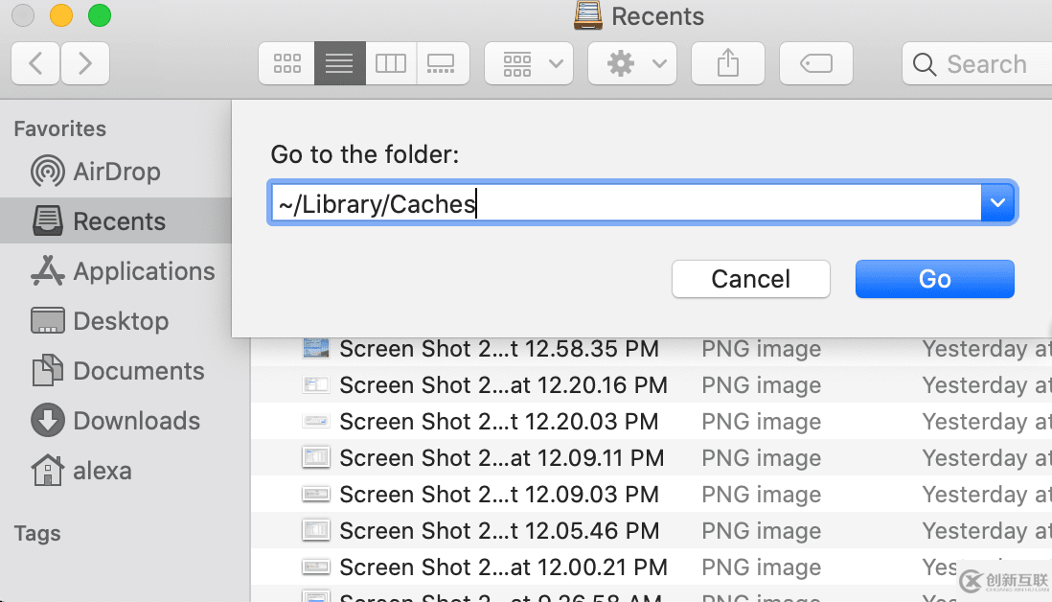
Task: Click the Go button
Action: [x=934, y=278]
